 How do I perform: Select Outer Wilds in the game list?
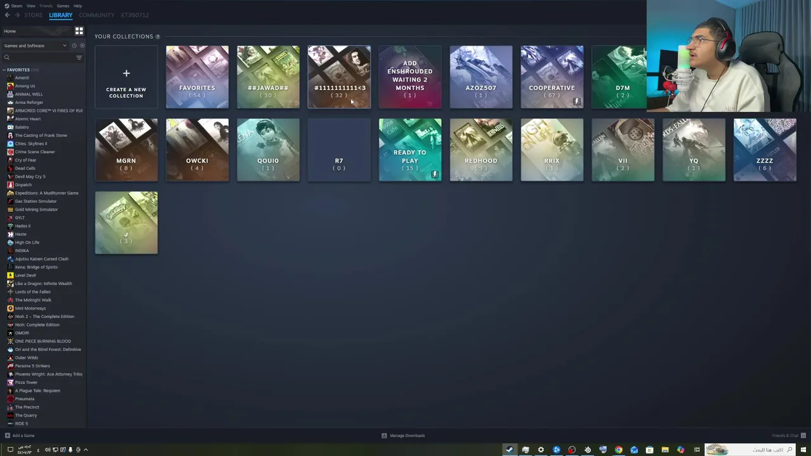coord(26,358)
